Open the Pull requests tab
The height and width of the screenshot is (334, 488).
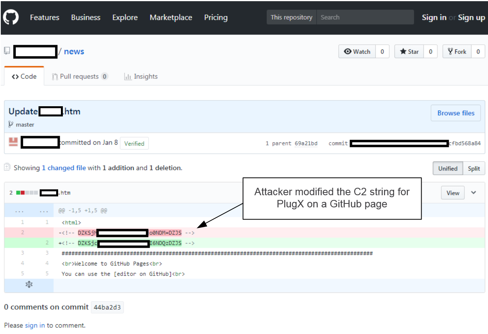pyautogui.click(x=80, y=76)
